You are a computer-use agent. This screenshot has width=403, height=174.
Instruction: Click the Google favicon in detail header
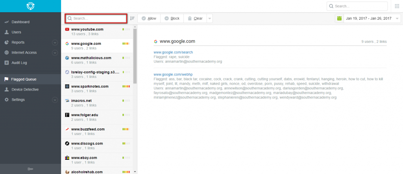click(x=155, y=41)
